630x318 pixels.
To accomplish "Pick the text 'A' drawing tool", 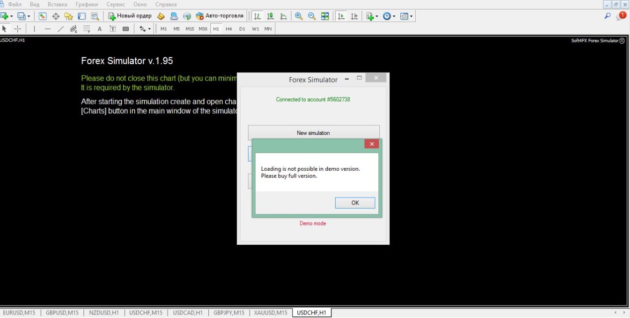I will point(99,29).
